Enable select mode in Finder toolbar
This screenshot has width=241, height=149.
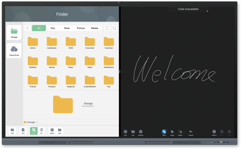coord(52,131)
